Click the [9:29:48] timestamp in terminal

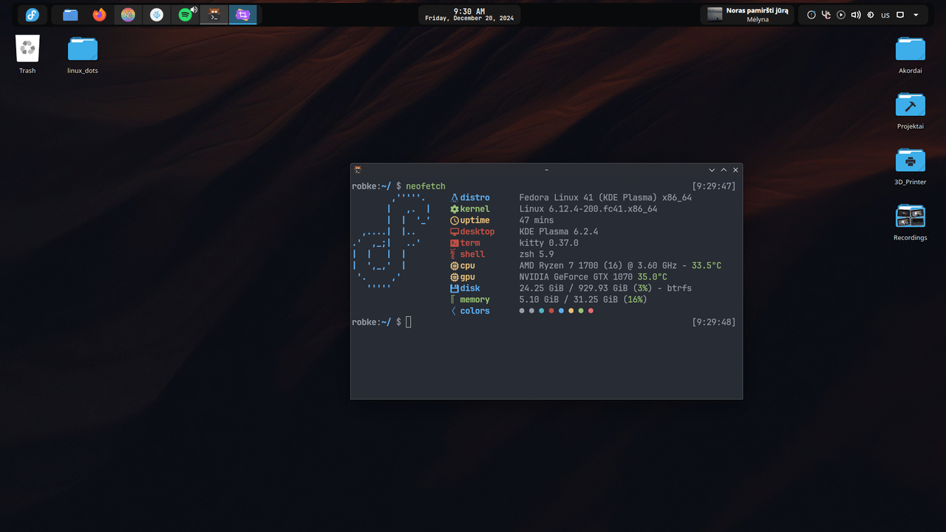714,322
